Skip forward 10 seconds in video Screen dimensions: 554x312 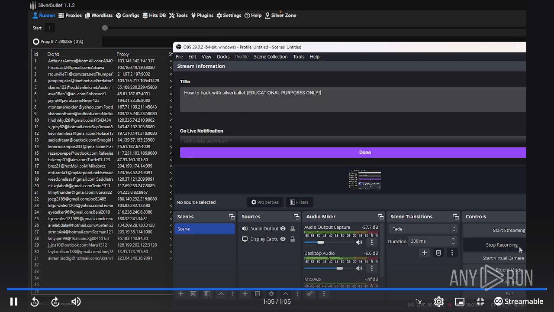pos(55,302)
